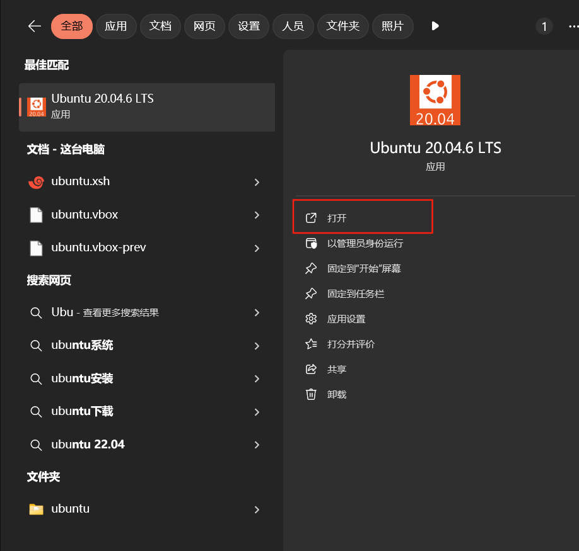Click the yellow ubuntu folder icon
Image resolution: width=579 pixels, height=551 pixels.
pos(36,509)
